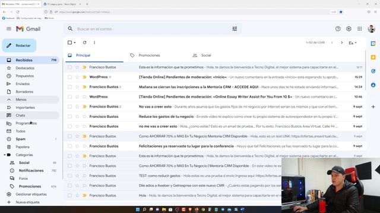Check the lowercase no me vas a creer esto email

click(x=69, y=126)
